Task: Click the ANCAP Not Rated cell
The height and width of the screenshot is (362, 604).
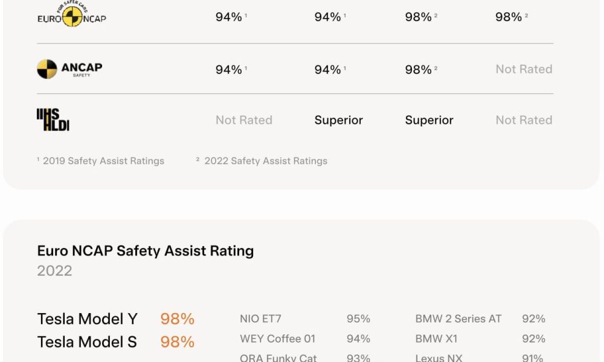Action: click(x=524, y=69)
